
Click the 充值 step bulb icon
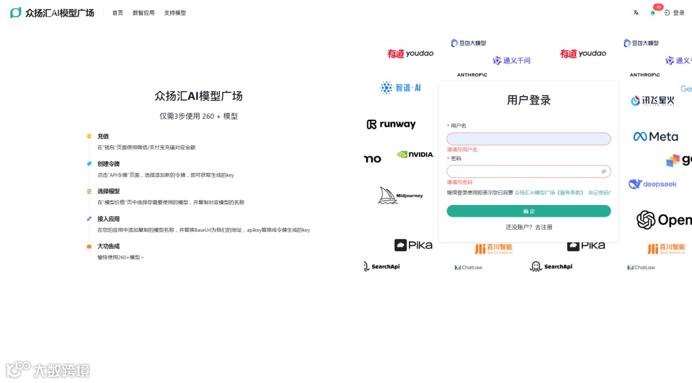tap(89, 136)
